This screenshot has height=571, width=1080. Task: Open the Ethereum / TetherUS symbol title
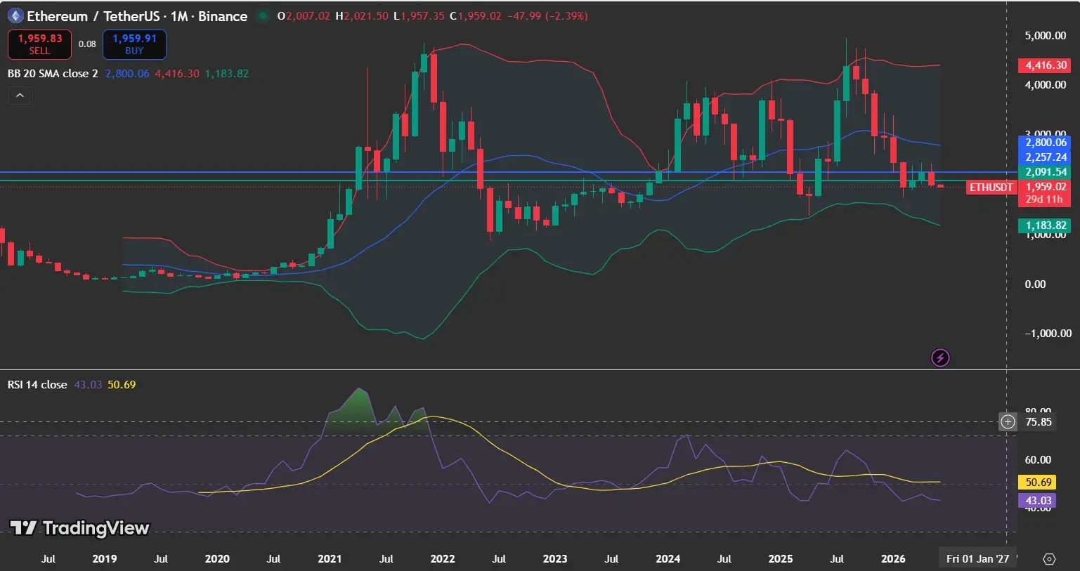pyautogui.click(x=137, y=15)
